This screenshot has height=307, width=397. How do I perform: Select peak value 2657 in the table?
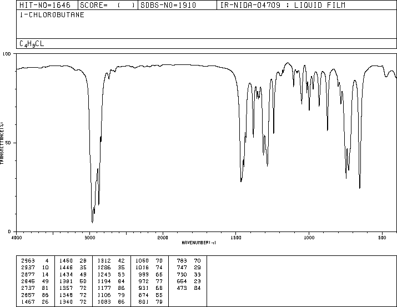tap(28, 295)
